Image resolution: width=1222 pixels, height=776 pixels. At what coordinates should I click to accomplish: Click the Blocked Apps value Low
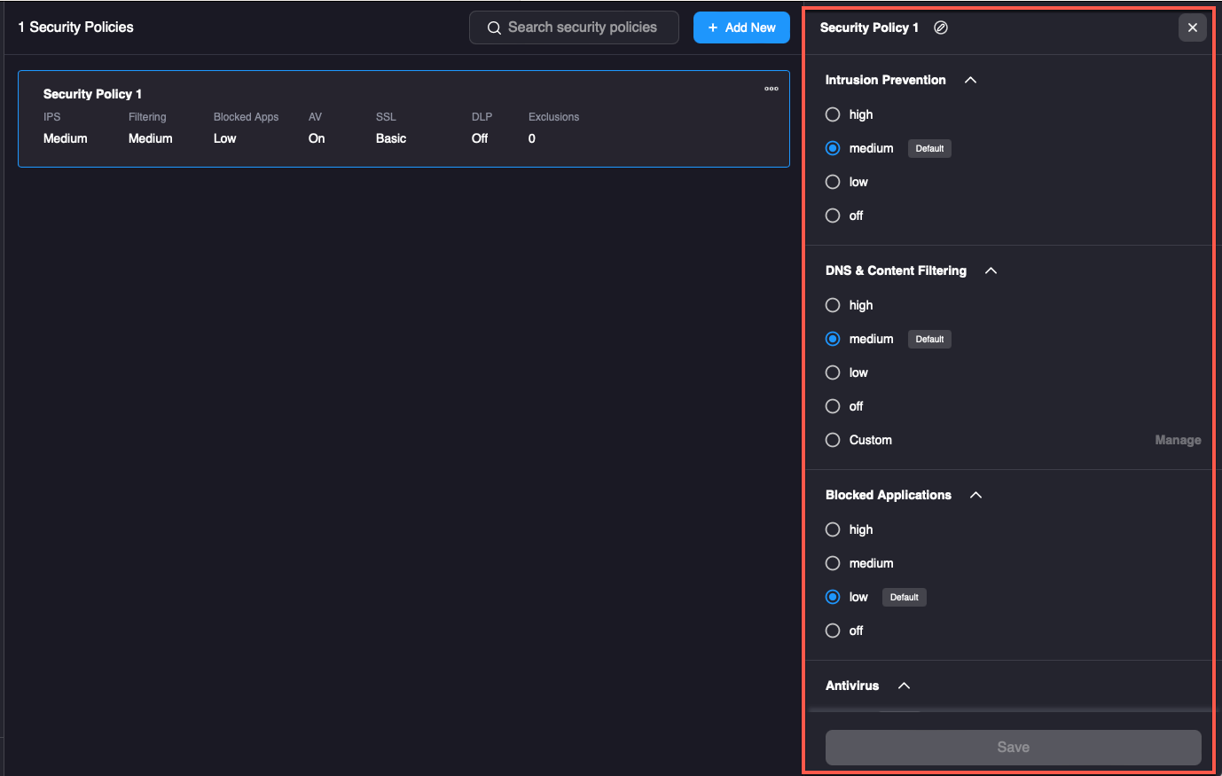coord(225,138)
